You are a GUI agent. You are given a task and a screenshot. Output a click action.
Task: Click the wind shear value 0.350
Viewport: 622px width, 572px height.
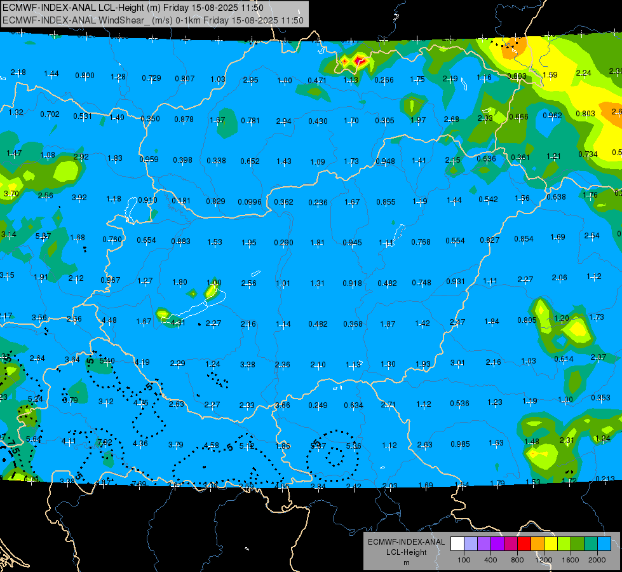[151, 118]
